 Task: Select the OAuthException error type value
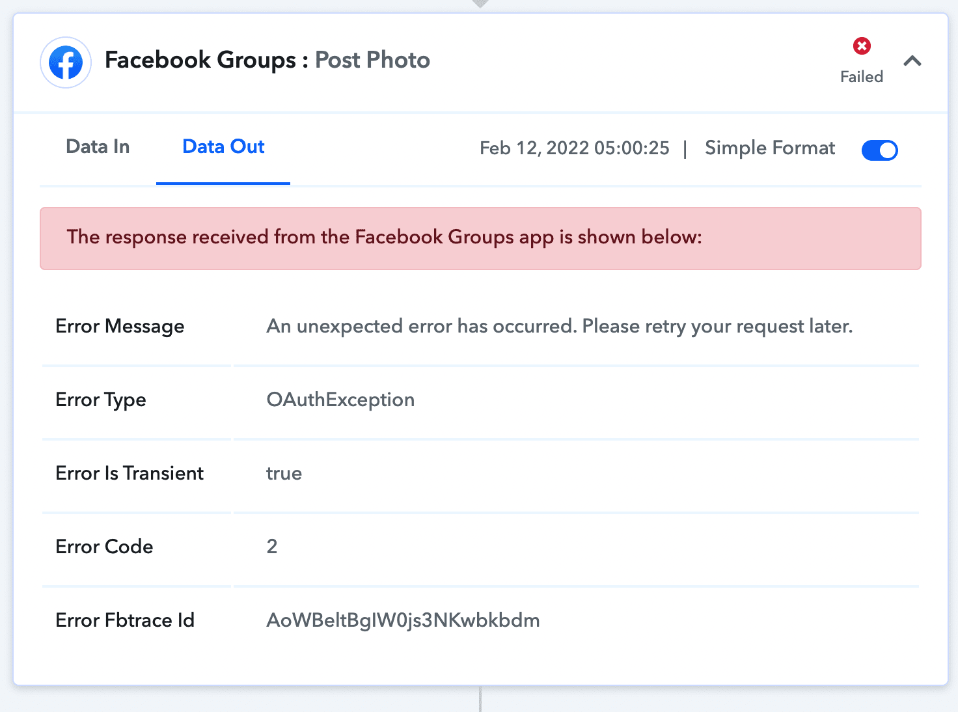340,400
